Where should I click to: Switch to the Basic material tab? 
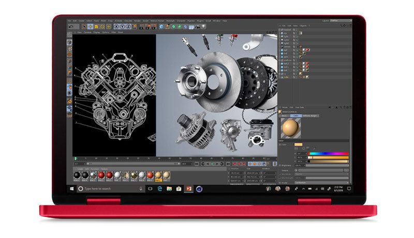click(284, 116)
